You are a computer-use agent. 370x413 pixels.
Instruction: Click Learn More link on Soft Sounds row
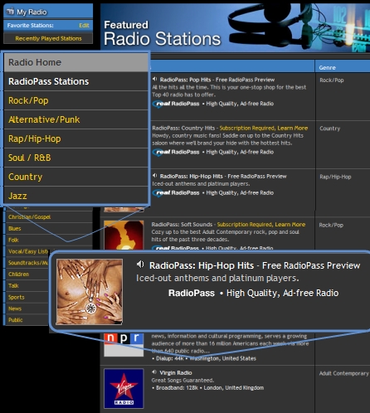pyautogui.click(x=290, y=225)
